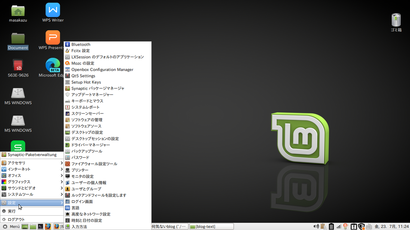
Task: Open システムレポート entry
Action: pos(108,107)
